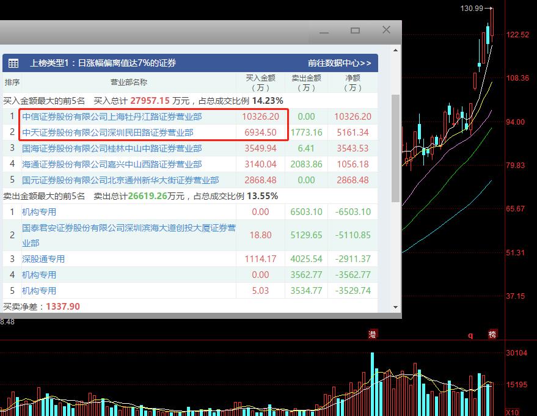Click the 51.31 price axis label
537x416 pixels.
(516, 253)
